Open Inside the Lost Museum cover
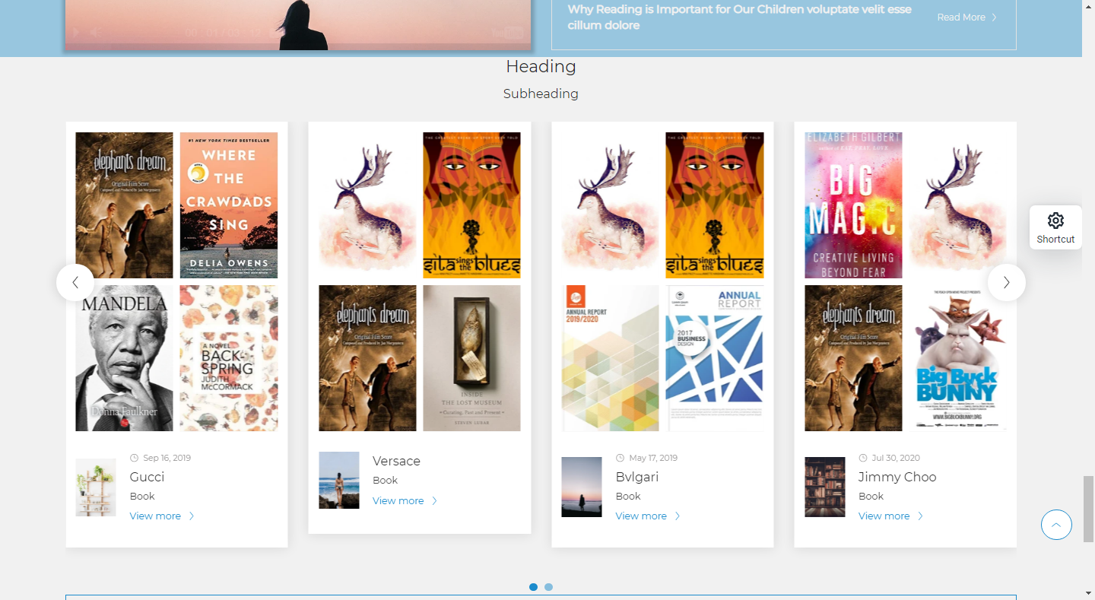The width and height of the screenshot is (1095, 600). (x=472, y=358)
